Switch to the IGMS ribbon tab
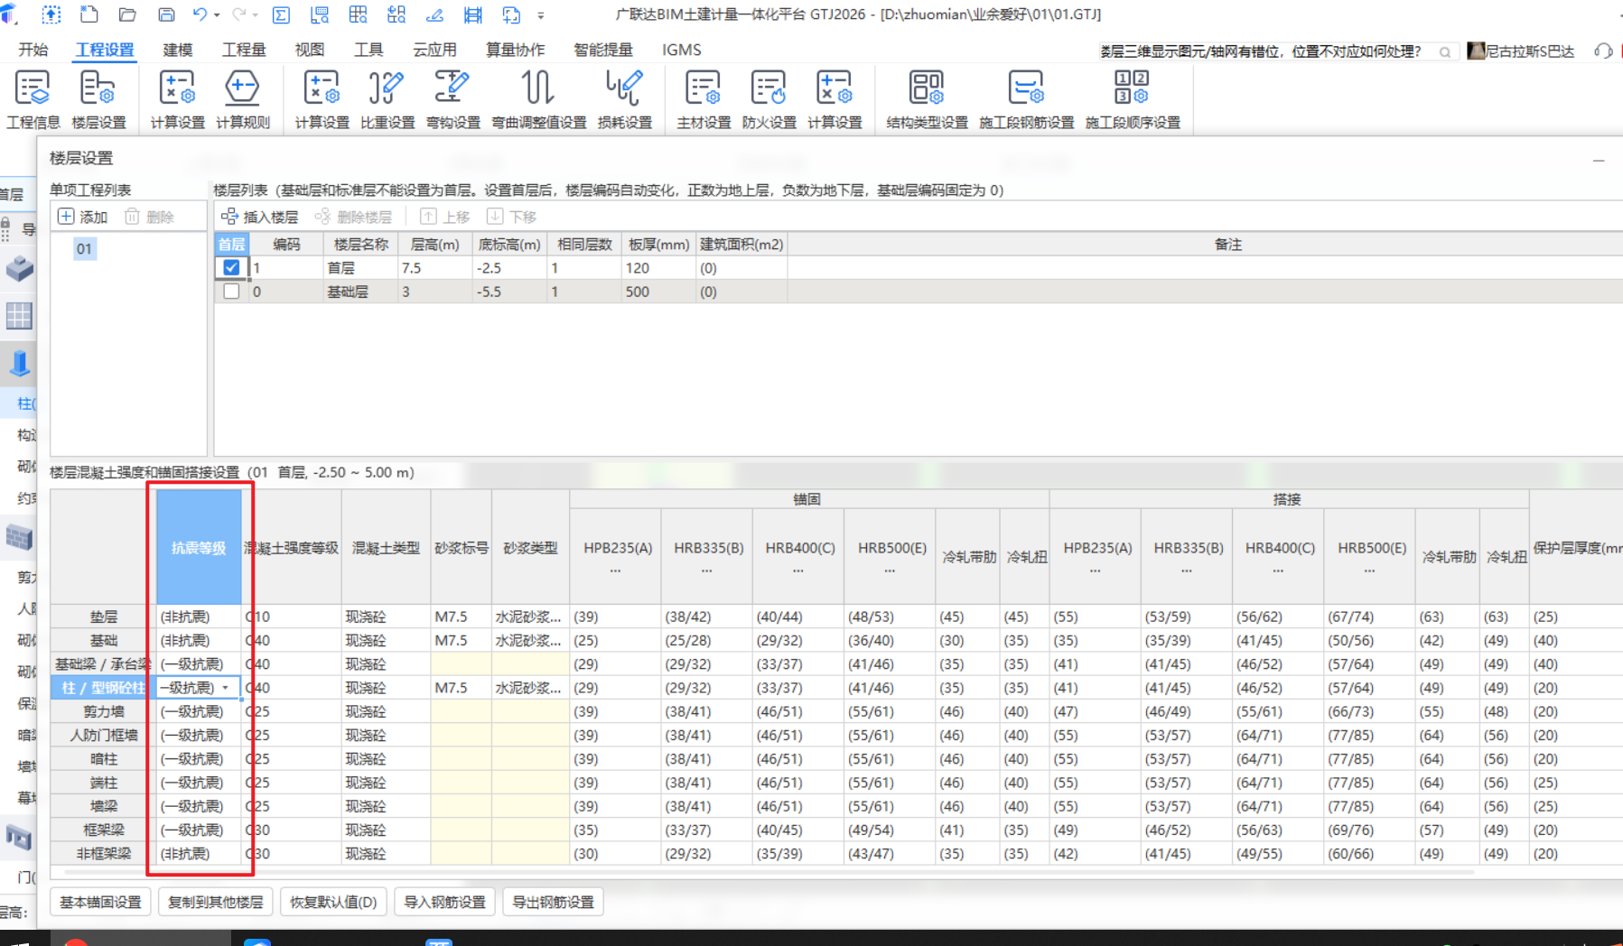The width and height of the screenshot is (1623, 946). pos(681,50)
